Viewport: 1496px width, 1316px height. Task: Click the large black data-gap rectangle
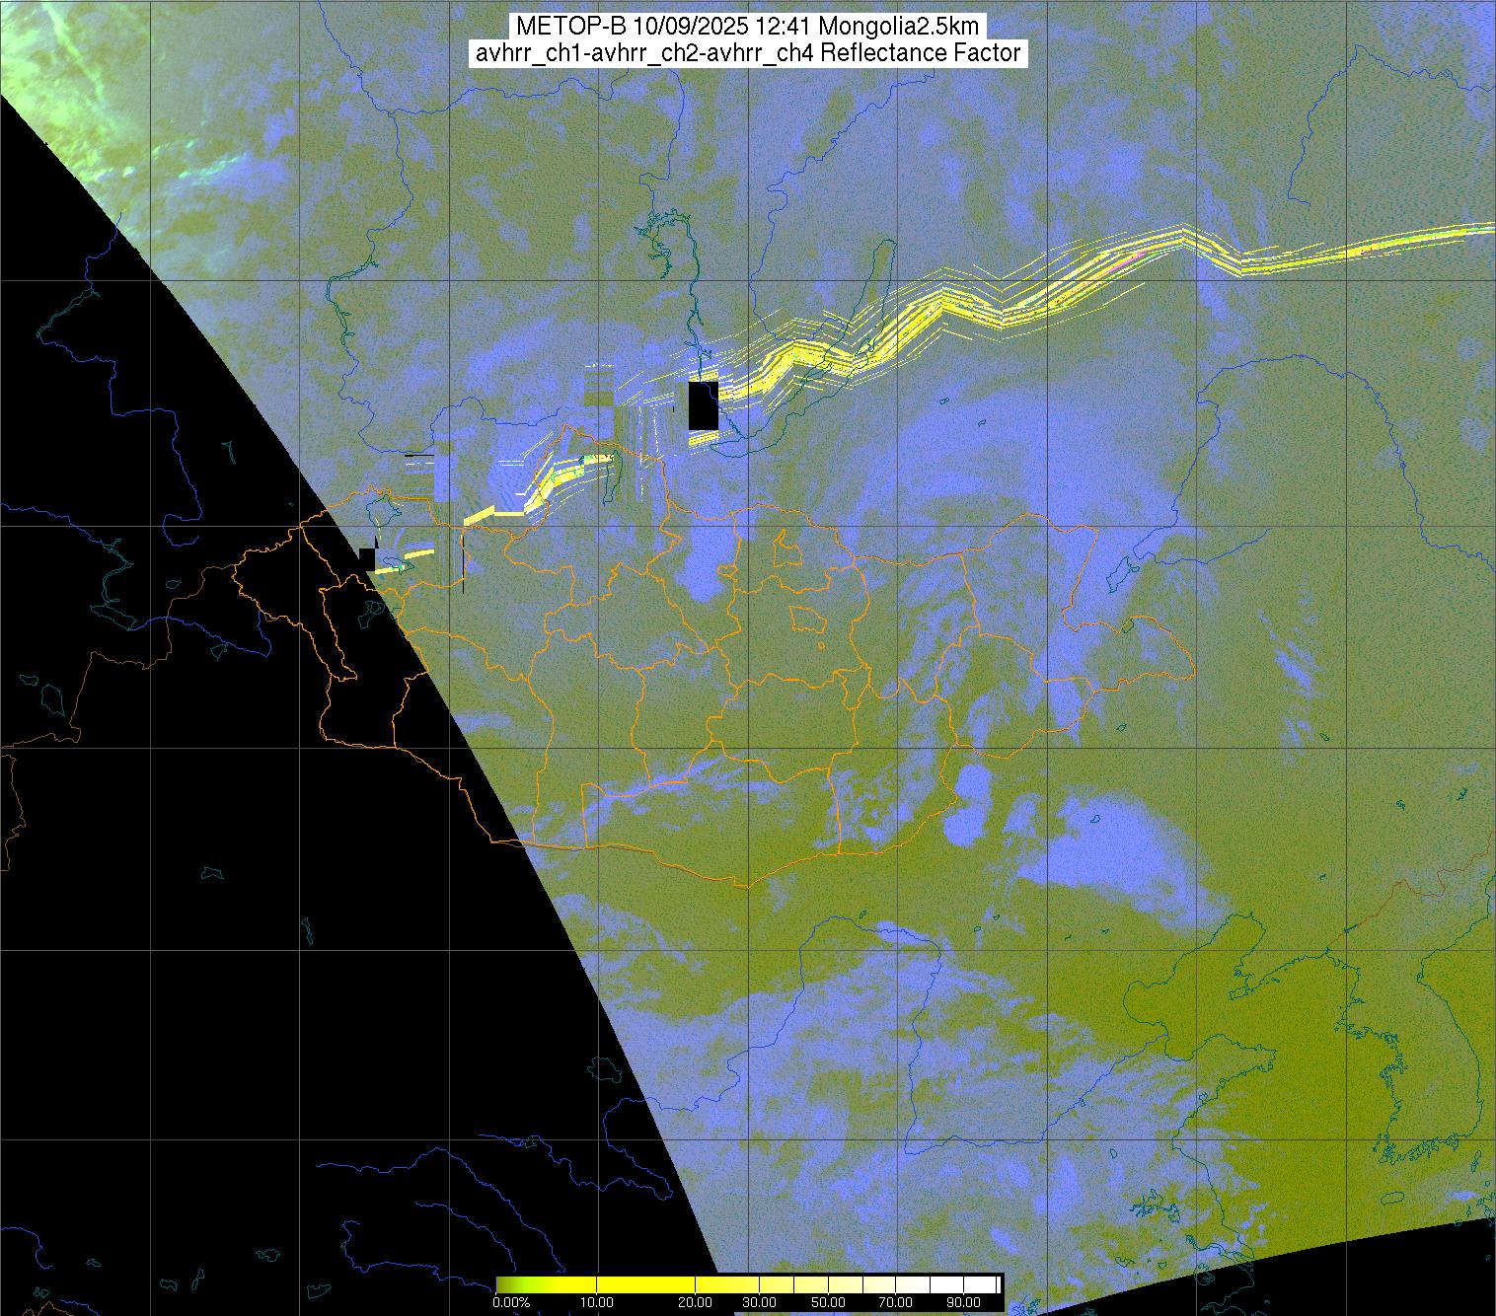(x=703, y=405)
